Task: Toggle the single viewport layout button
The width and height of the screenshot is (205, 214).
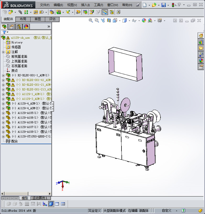Action: pyautogui.click(x=57, y=204)
